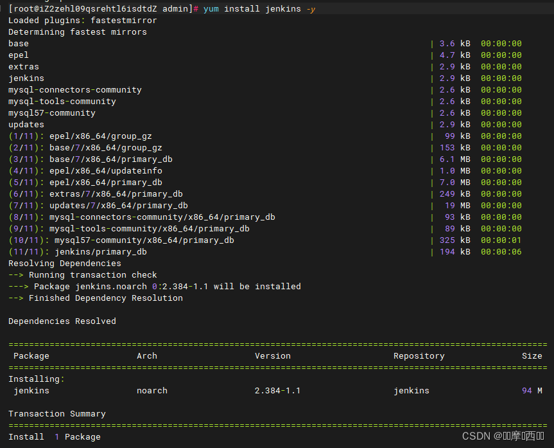Click 'mysql-connectors-community' repo line
This screenshot has width=554, height=448.
(x=265, y=90)
